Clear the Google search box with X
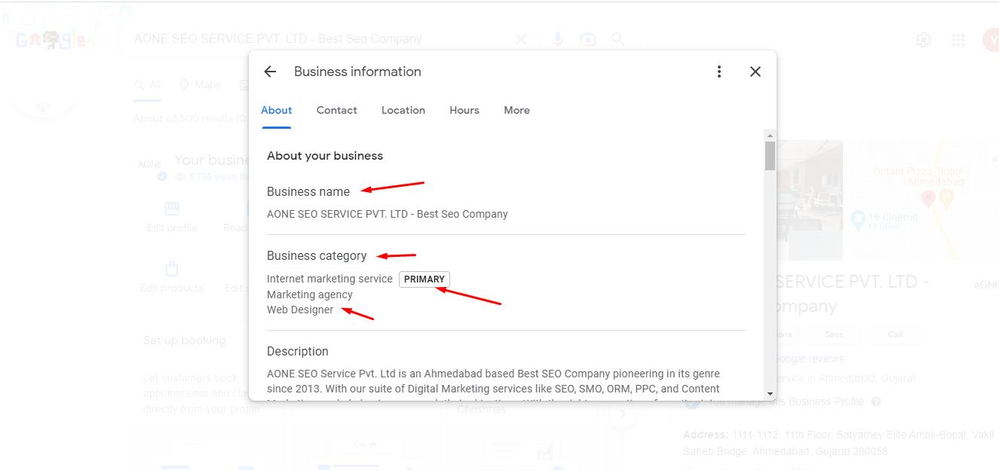The width and height of the screenshot is (999, 470). pos(521,39)
